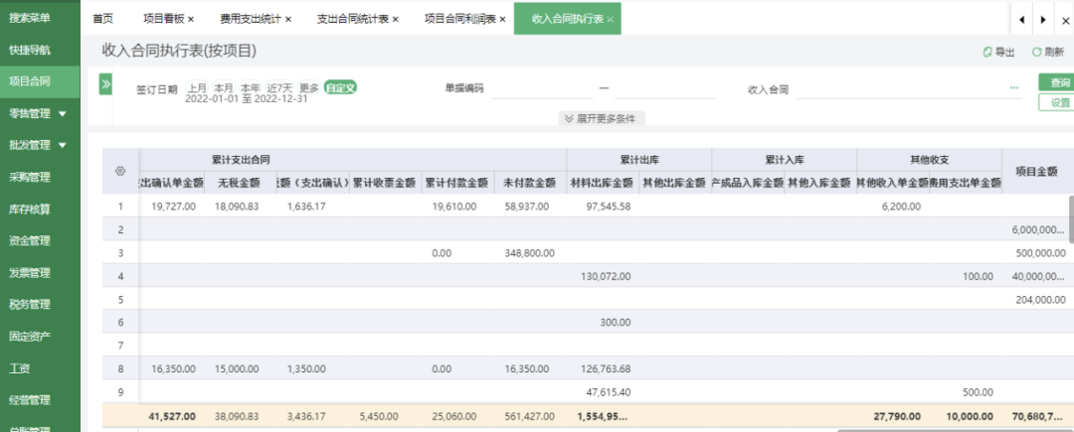Select the 本月 date filter
This screenshot has width=1074, height=432.
point(224,87)
